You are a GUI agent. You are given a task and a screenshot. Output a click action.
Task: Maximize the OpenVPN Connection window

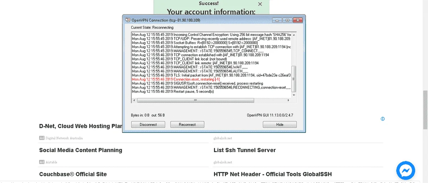click(x=287, y=20)
